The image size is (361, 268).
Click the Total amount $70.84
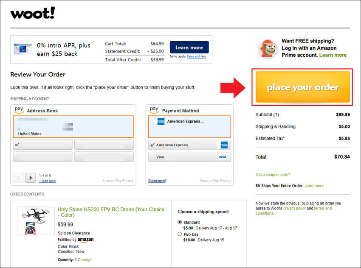pos(342,157)
